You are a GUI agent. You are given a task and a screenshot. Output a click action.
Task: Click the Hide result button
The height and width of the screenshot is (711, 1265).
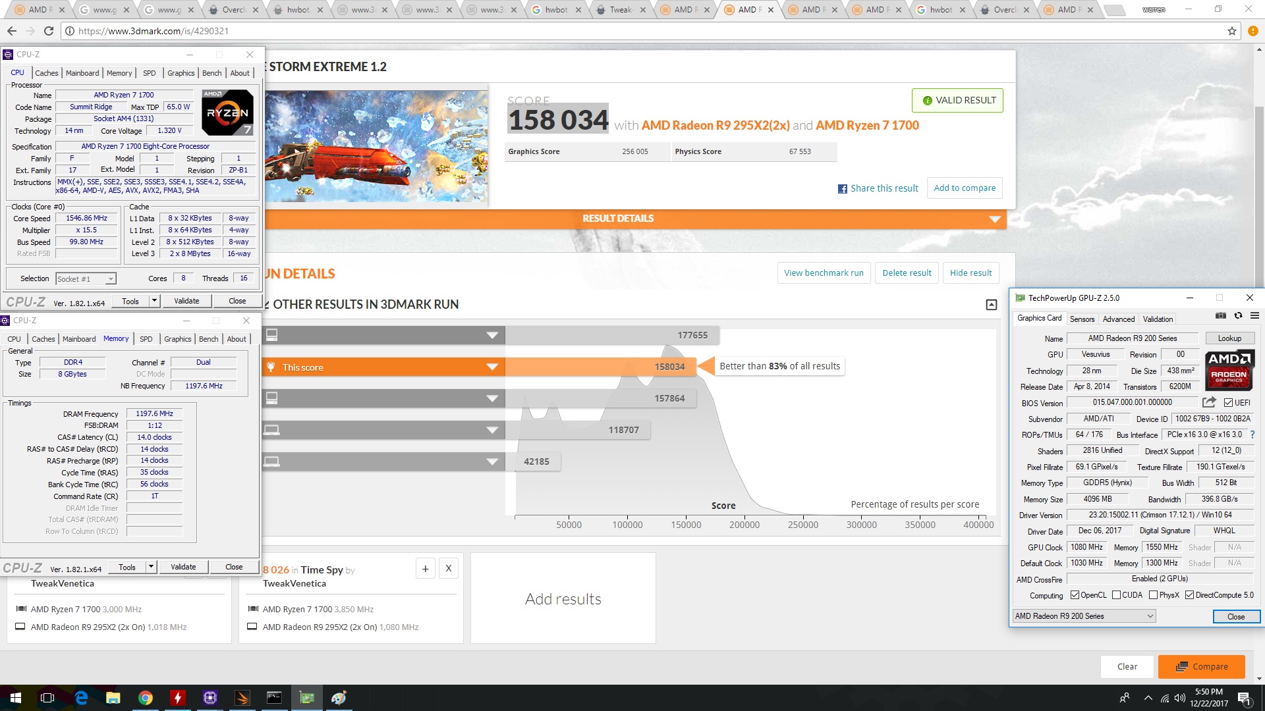coord(970,273)
